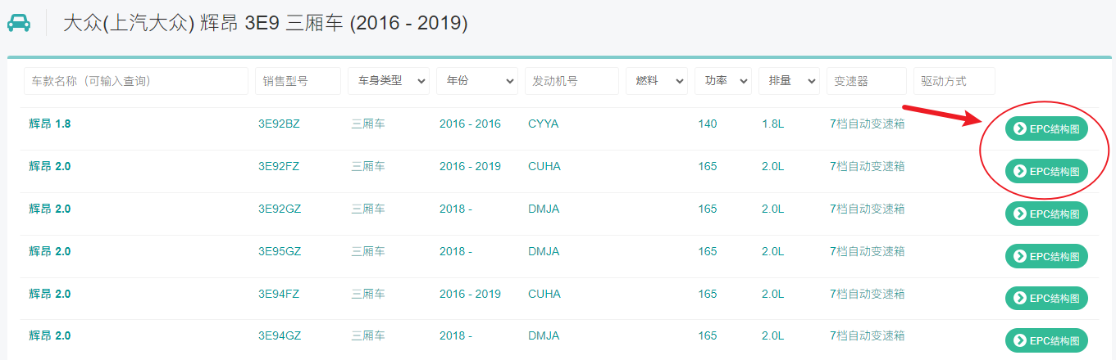The image size is (1116, 360).
Task: Click arrow icon on 3E94GZ EPC结构图 button
Action: [x=1020, y=340]
